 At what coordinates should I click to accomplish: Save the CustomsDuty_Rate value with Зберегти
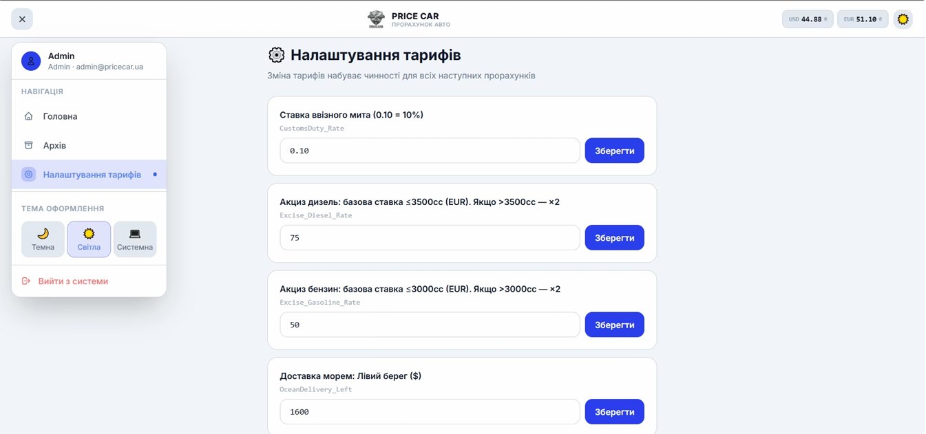coord(615,151)
